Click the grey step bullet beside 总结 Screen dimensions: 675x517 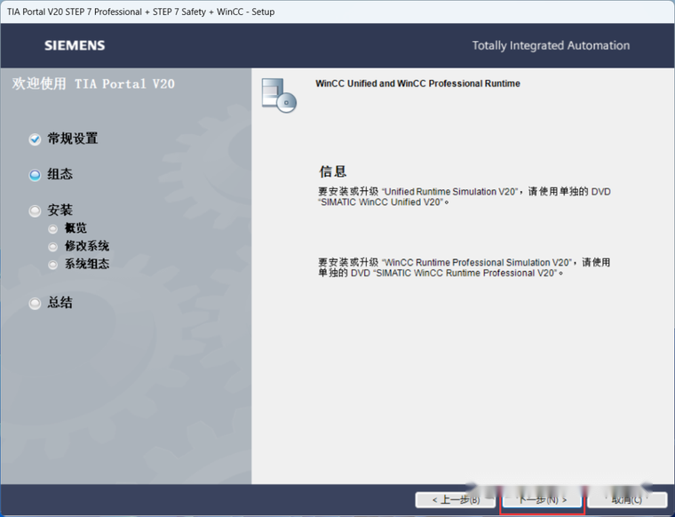(36, 303)
